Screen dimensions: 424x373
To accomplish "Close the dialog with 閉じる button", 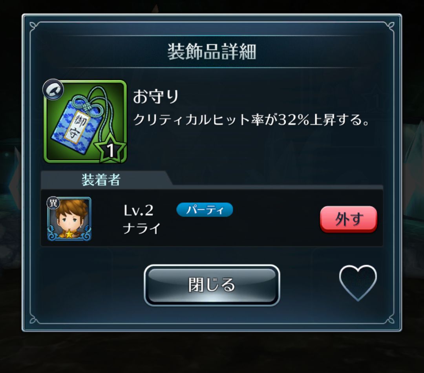I will [x=212, y=285].
